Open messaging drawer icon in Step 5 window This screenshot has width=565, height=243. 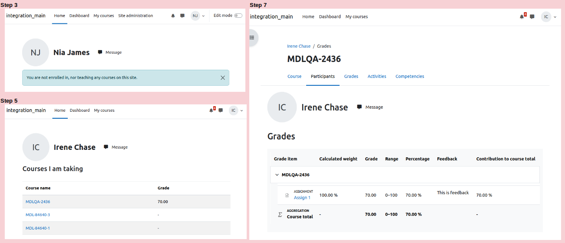pyautogui.click(x=221, y=110)
